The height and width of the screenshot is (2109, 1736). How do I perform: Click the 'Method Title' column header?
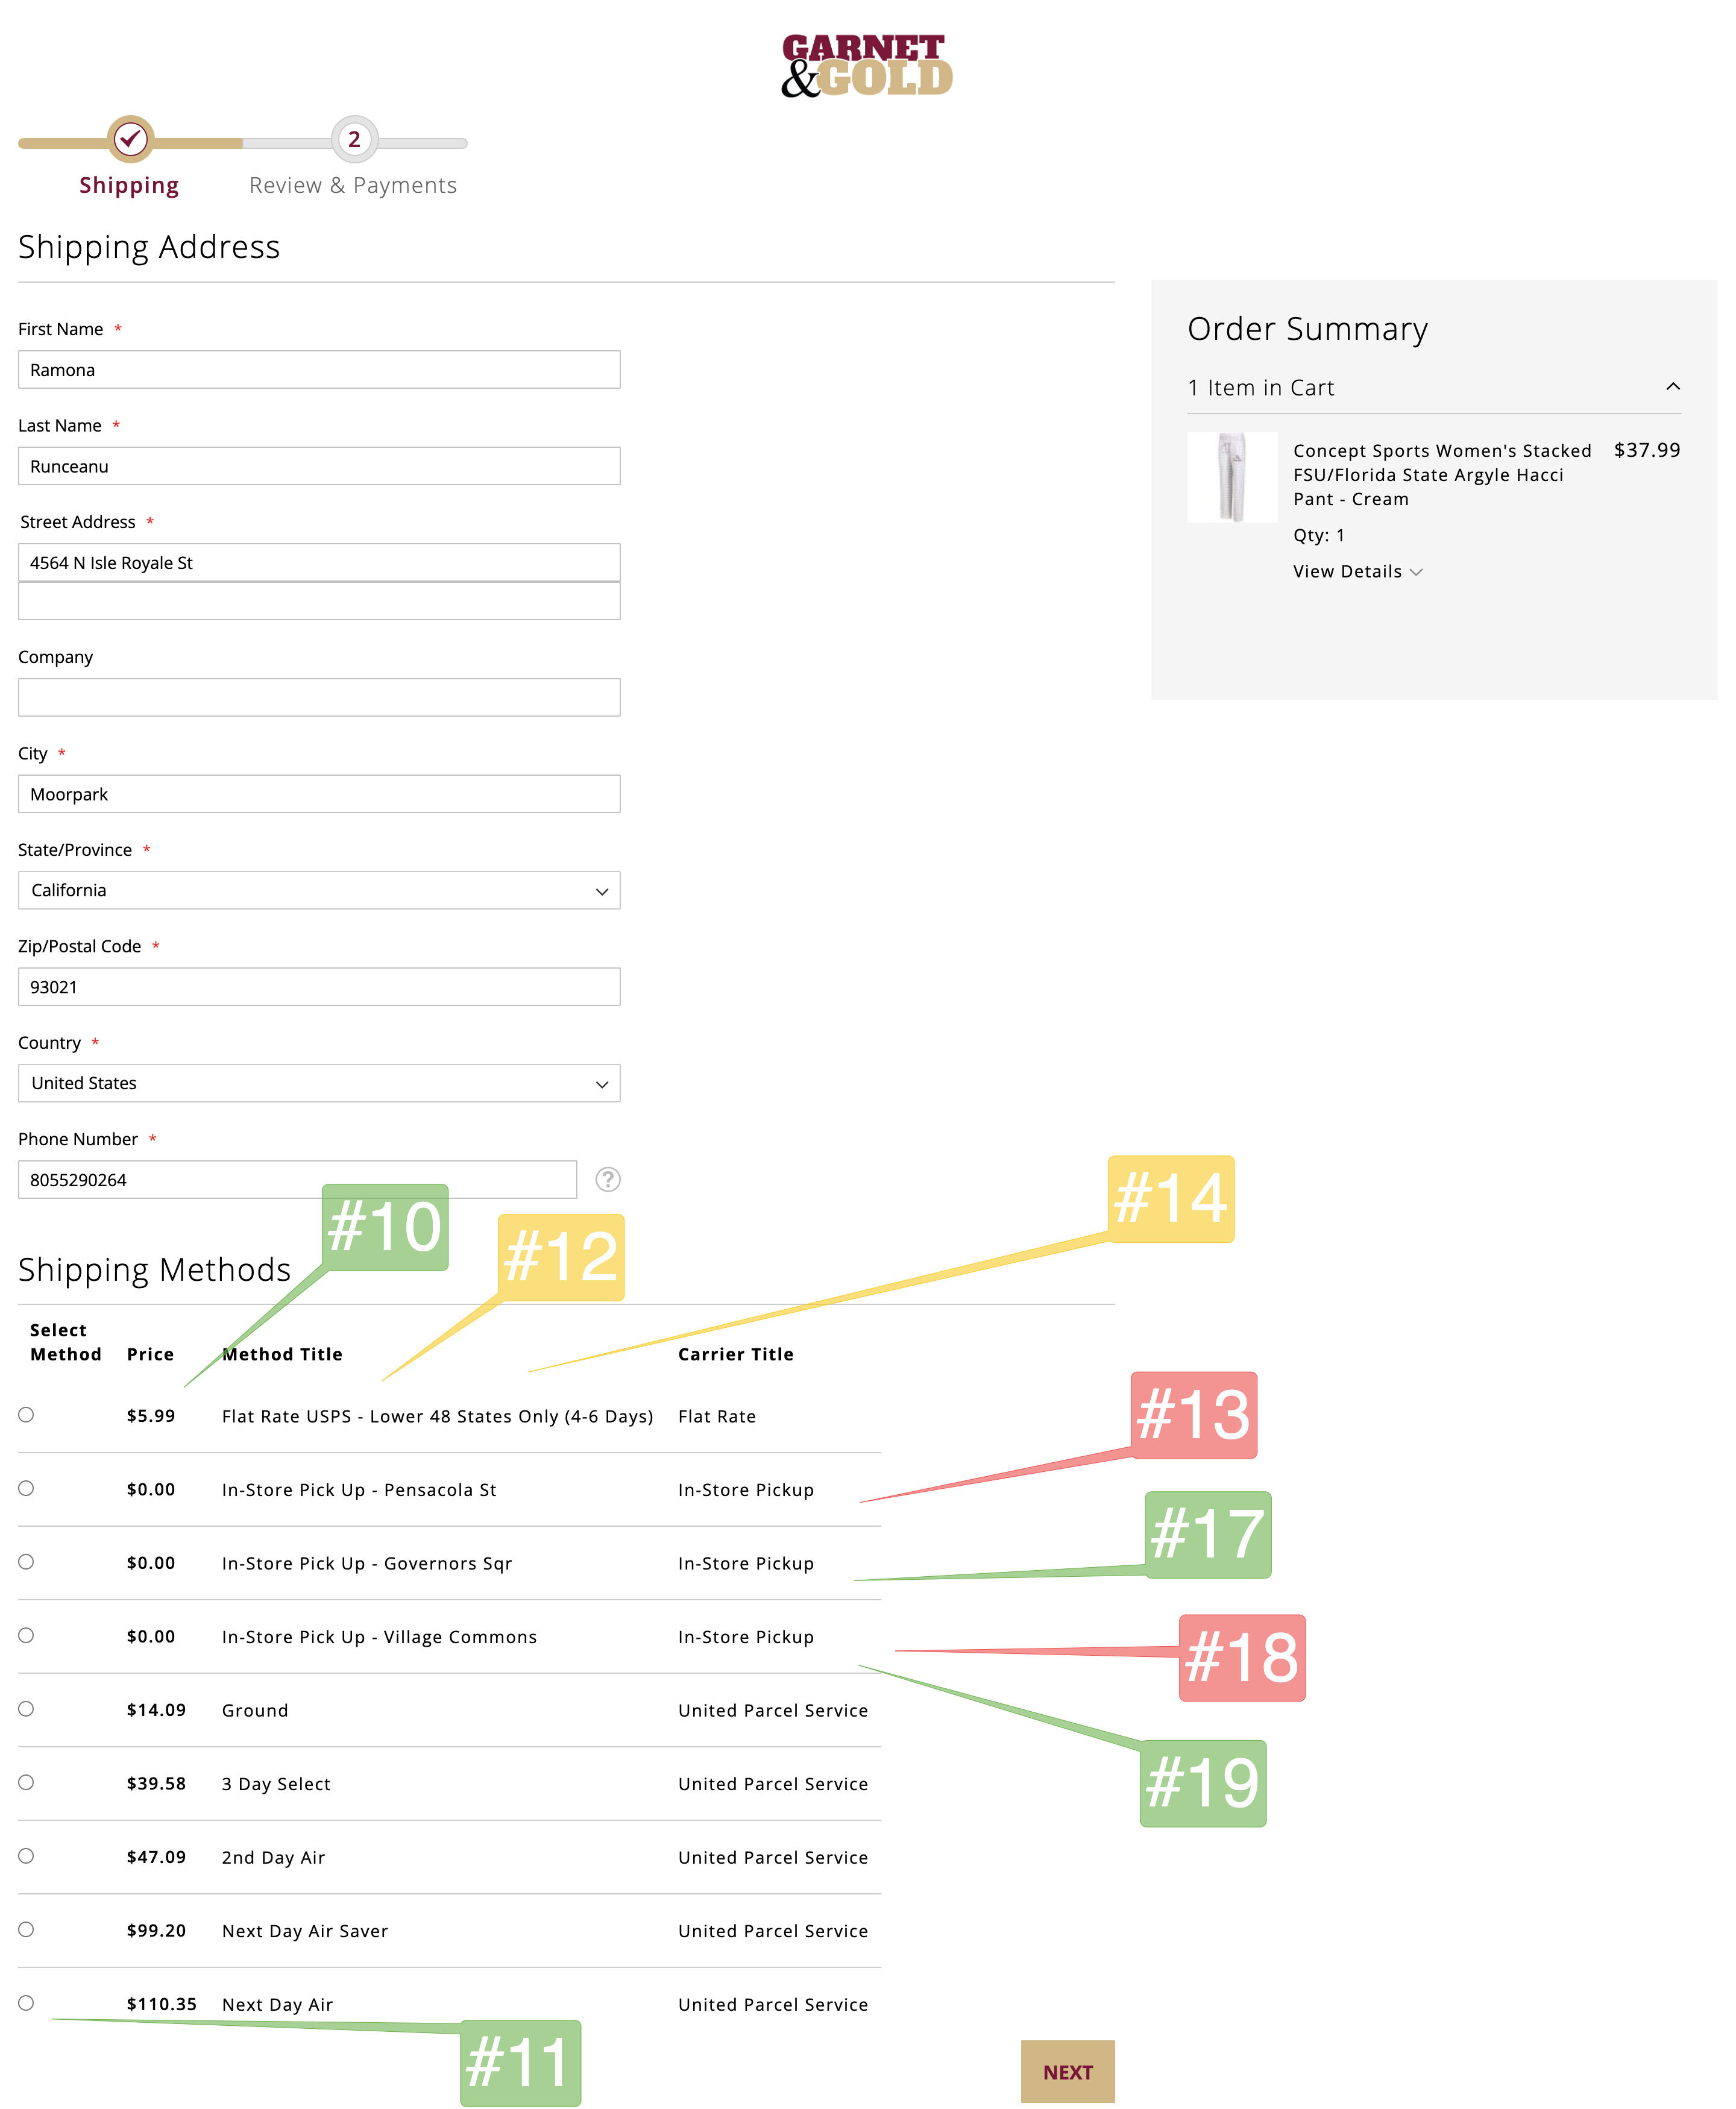pyautogui.click(x=282, y=1354)
